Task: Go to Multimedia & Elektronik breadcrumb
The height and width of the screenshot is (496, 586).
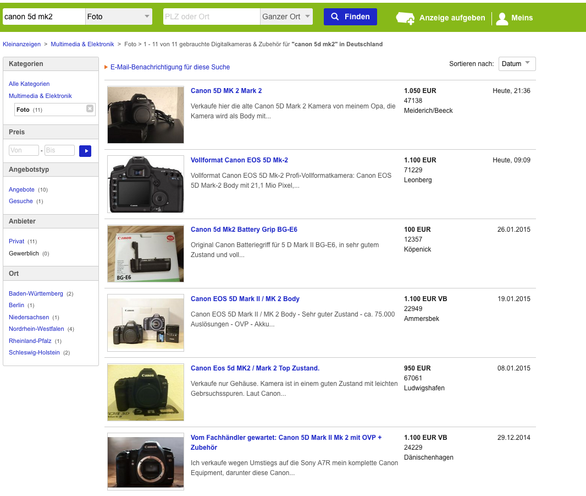Action: pos(82,44)
